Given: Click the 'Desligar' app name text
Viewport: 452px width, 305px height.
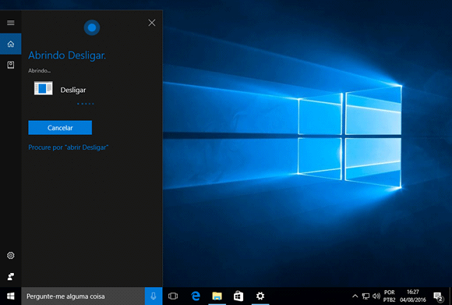Looking at the screenshot, I should [73, 90].
